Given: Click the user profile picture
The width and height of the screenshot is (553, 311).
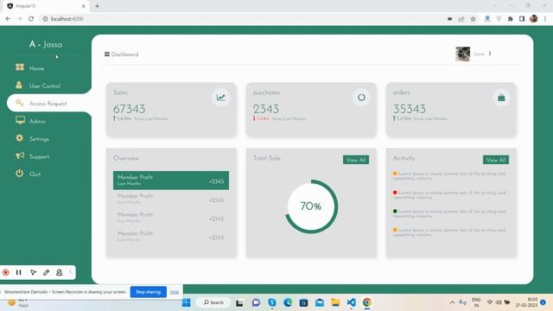Looking at the screenshot, I should click(x=463, y=54).
